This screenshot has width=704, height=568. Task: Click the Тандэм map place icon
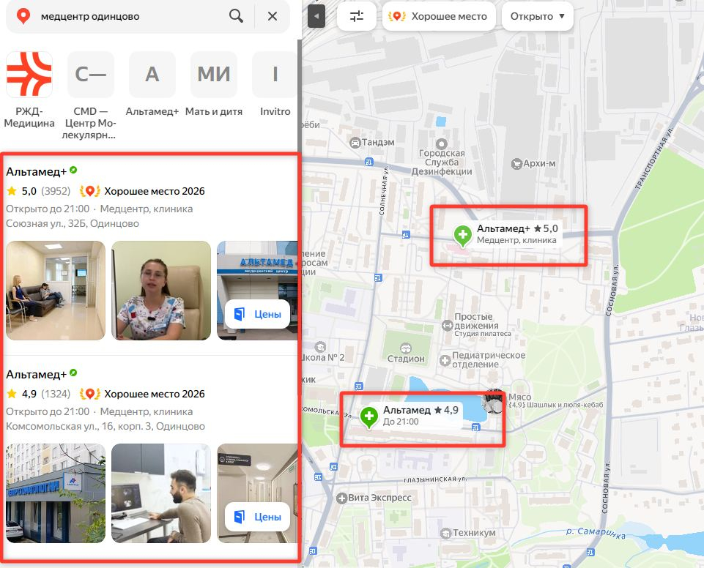[x=355, y=143]
